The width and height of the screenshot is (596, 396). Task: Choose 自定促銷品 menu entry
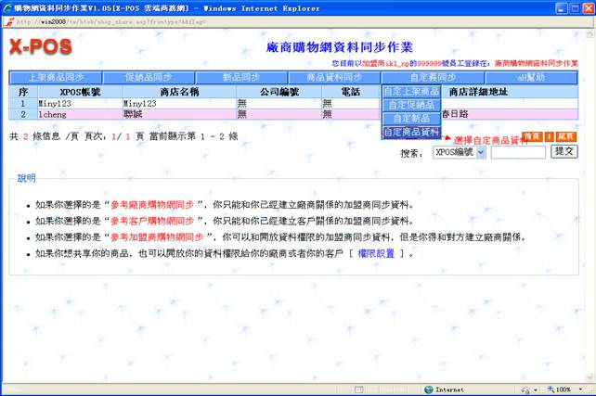411,105
